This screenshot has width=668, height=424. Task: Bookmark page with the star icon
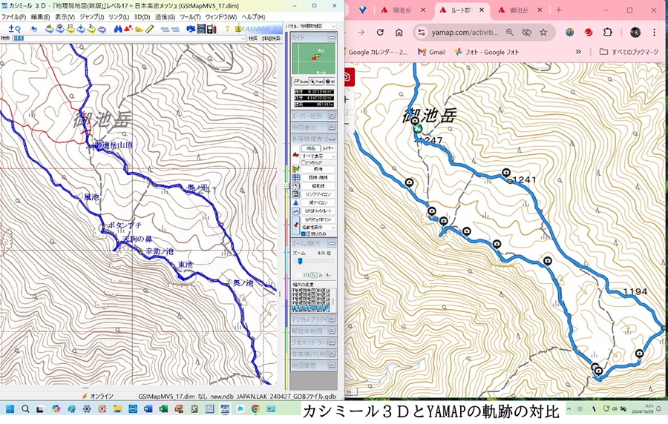coord(543,33)
